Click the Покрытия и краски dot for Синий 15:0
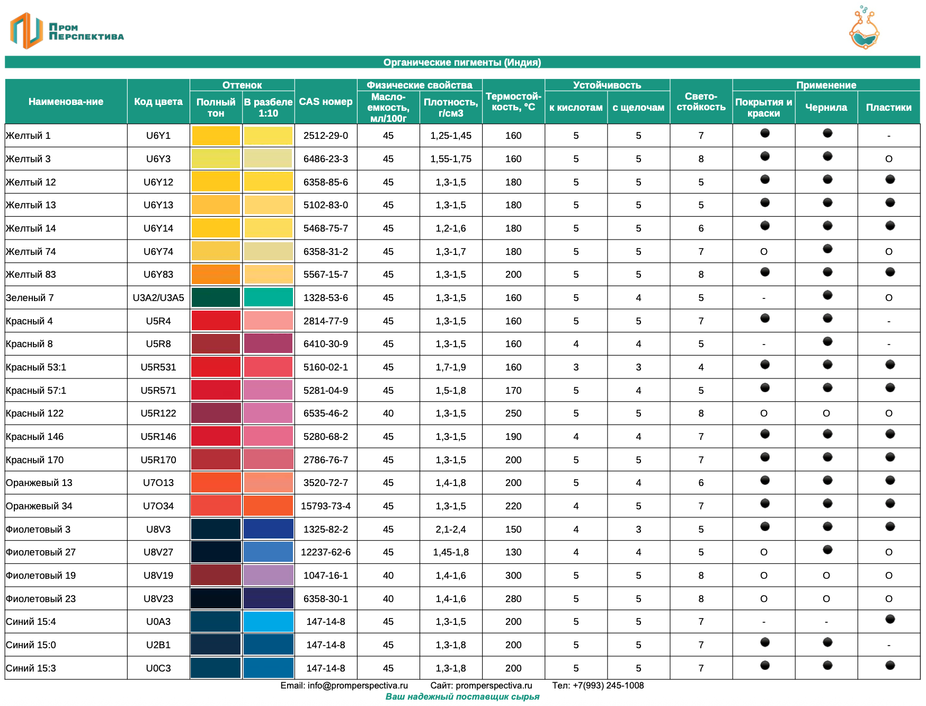 [764, 642]
